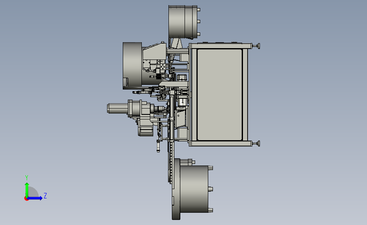
Task: Select the top cylindrical drum with three bolts
Action: click(x=183, y=22)
